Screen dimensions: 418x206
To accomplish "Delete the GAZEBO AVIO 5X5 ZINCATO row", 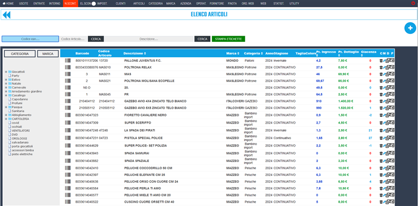I will 381,108.
